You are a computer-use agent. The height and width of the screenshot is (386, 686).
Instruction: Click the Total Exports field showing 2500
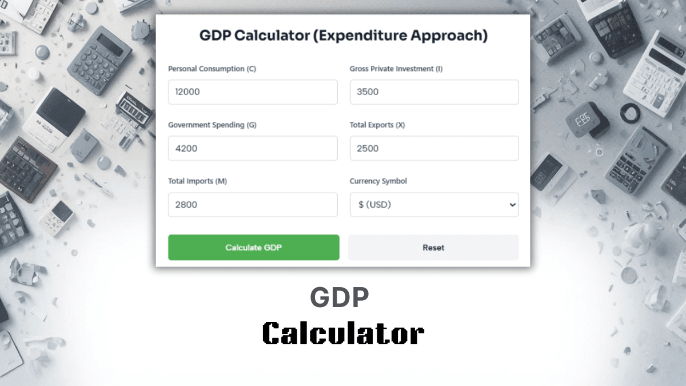point(434,148)
